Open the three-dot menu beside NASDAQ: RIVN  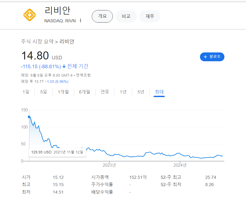[81, 21]
